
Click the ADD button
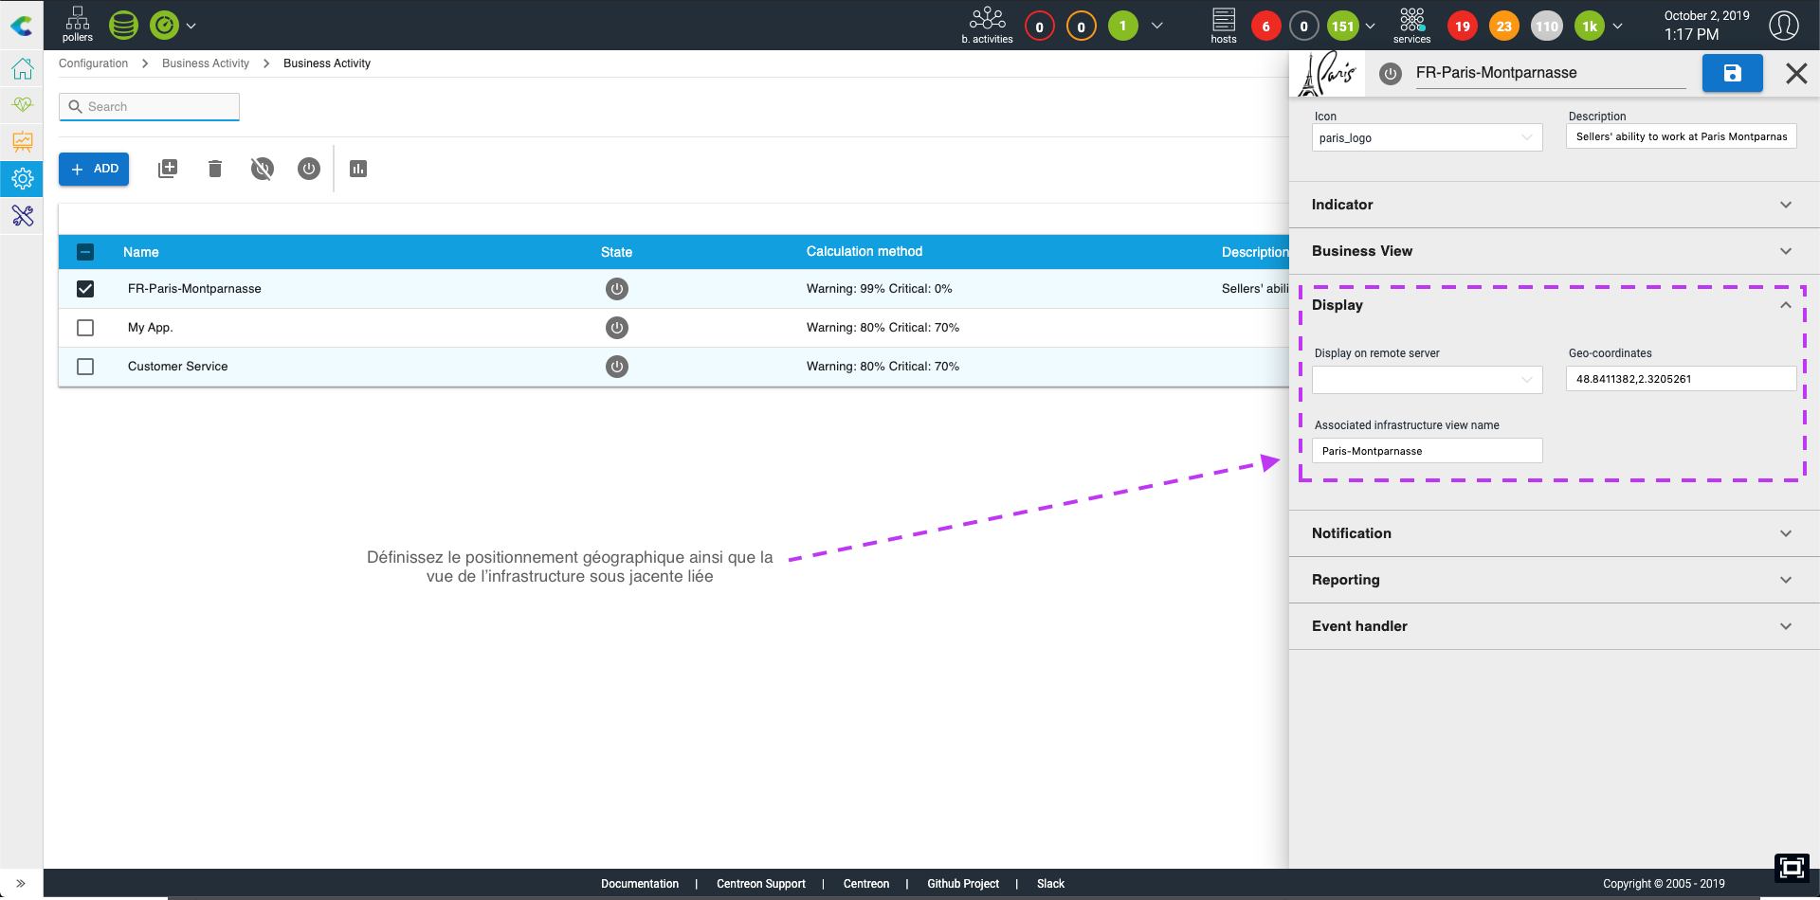point(94,169)
